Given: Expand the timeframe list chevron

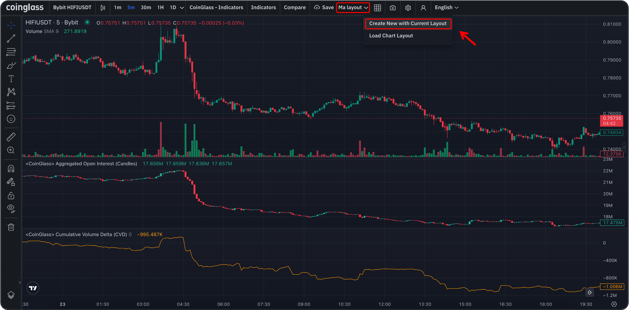Looking at the screenshot, I should 182,7.
